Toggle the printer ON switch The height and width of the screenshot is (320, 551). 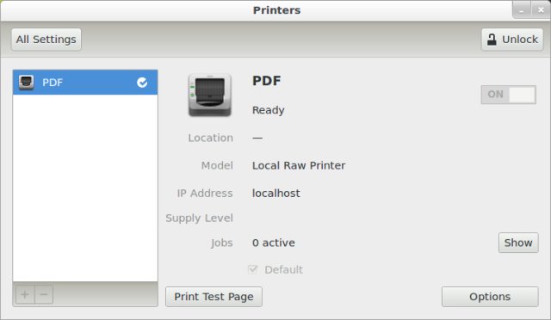(509, 95)
